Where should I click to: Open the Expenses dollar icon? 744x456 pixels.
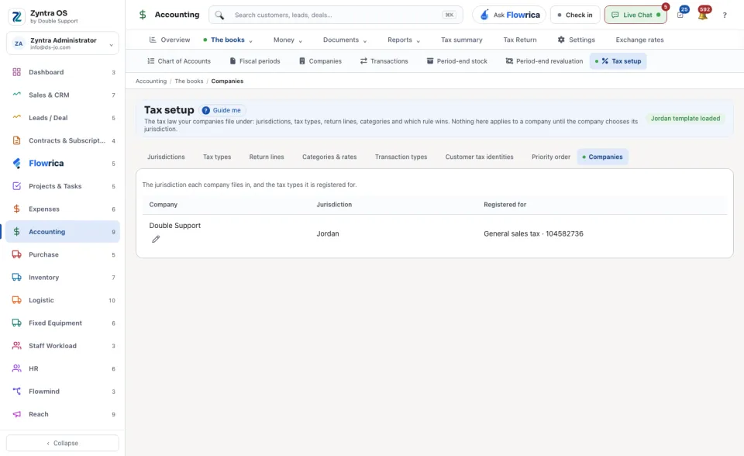[16, 209]
